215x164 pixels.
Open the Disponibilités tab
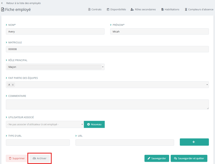pos(116,10)
